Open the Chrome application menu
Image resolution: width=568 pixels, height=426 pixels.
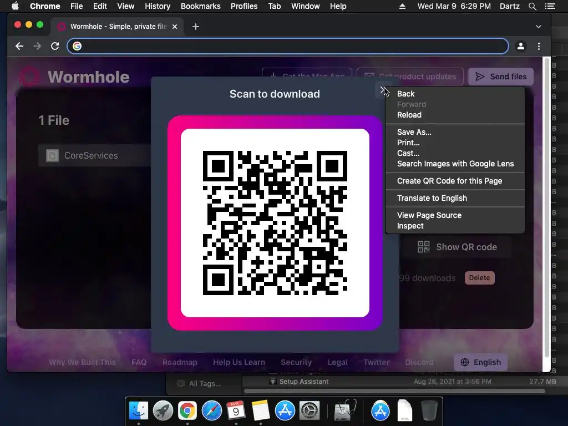tap(45, 6)
